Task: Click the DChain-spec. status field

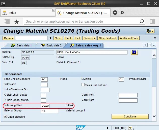Action: pyautogui.click(x=43, y=100)
